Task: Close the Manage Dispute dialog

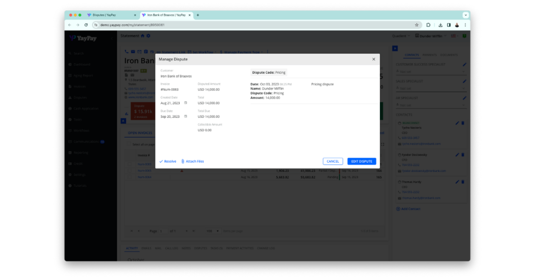Action: pos(374,59)
